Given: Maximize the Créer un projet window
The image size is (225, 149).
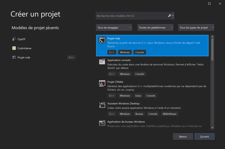Looking at the screenshot, I should click(x=209, y=3).
